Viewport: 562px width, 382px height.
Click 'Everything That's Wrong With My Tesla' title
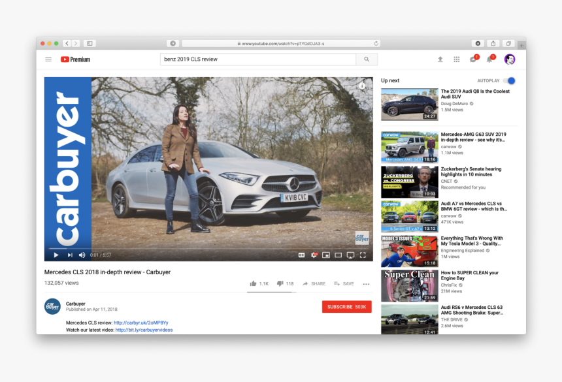472,240
